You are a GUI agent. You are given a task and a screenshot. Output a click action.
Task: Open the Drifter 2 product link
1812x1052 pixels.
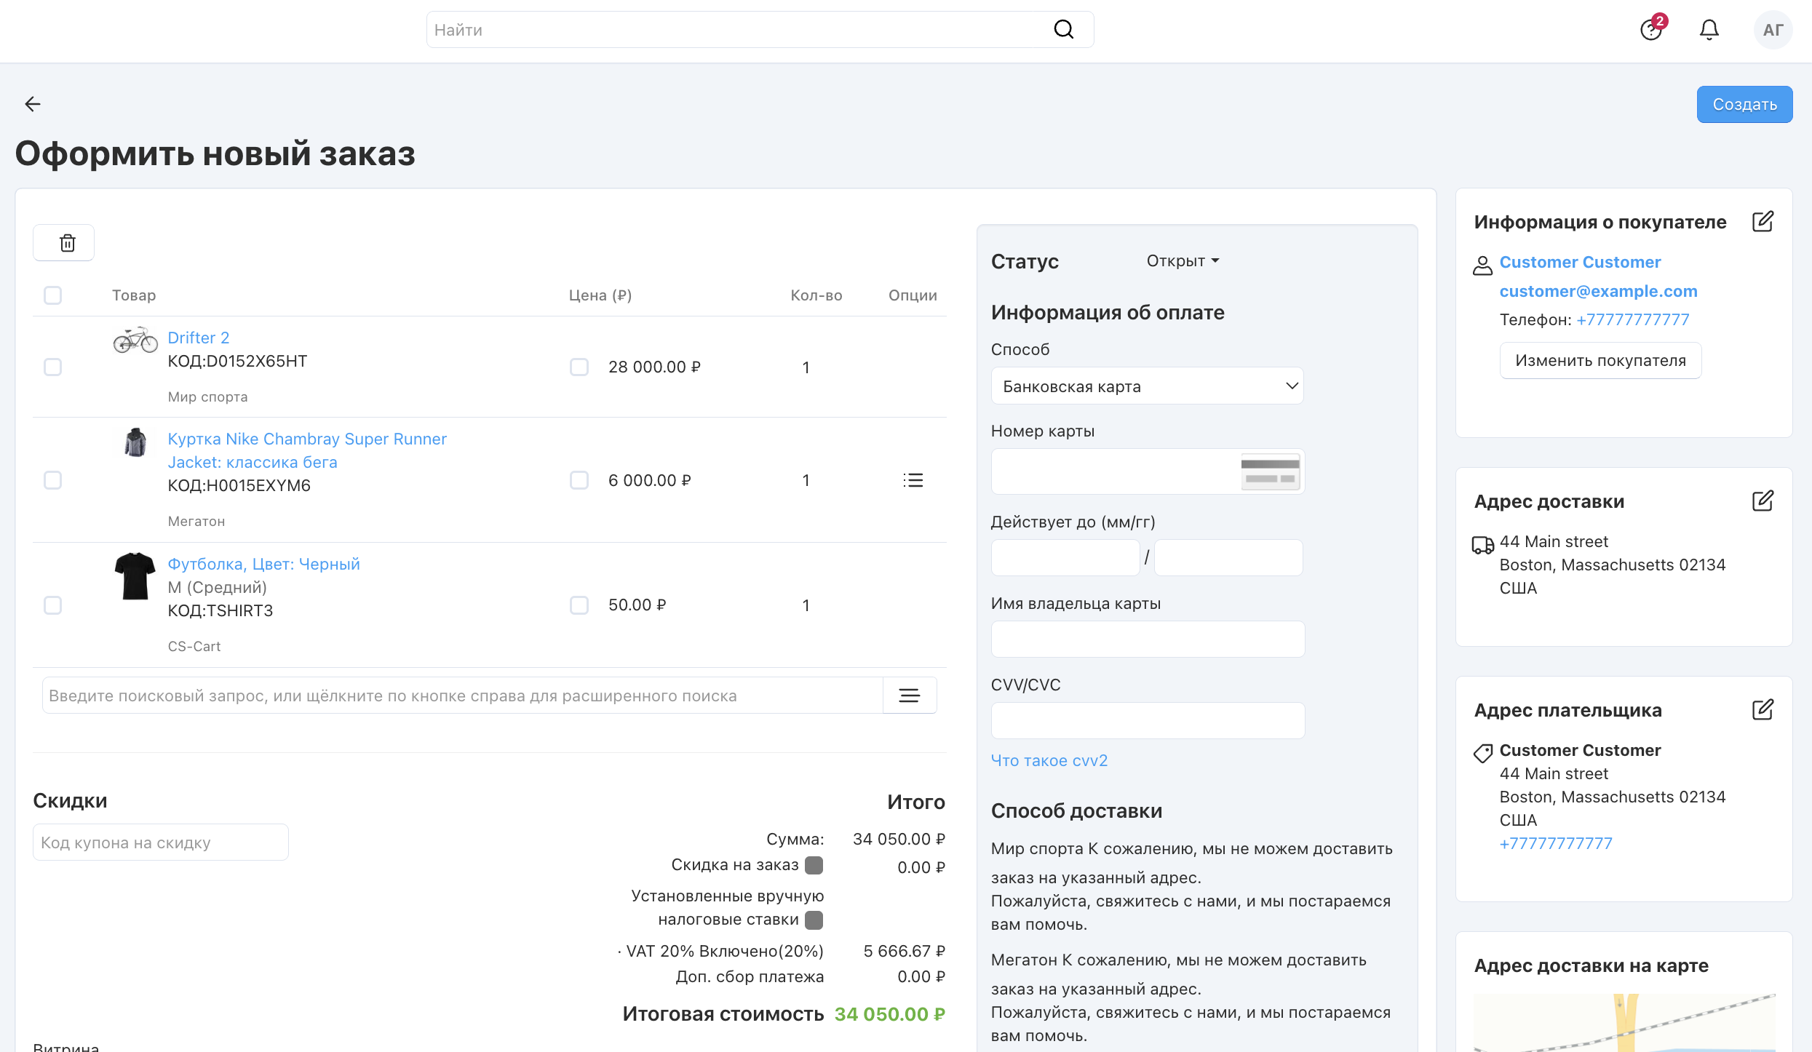click(198, 338)
